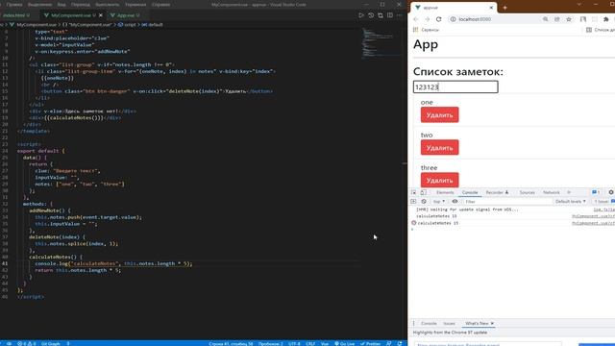The image size is (615, 346).
Task: Click the Go Live status bar button
Action: [344, 344]
